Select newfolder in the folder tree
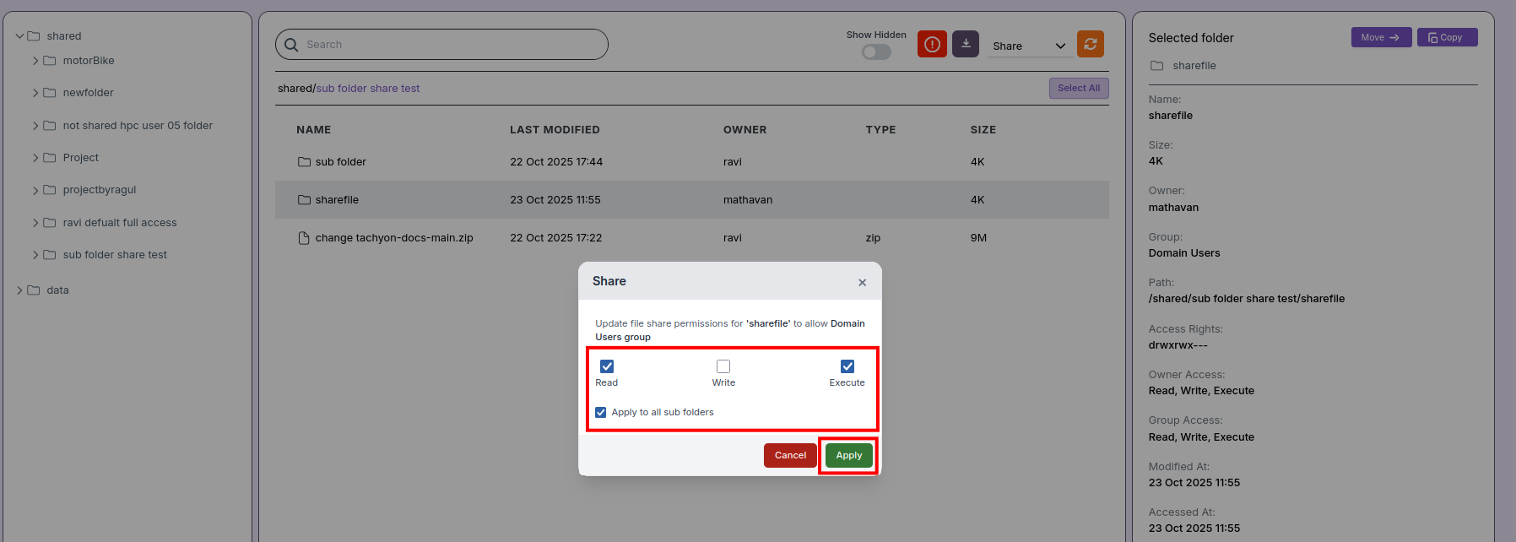This screenshot has height=542, width=1516. (x=88, y=93)
